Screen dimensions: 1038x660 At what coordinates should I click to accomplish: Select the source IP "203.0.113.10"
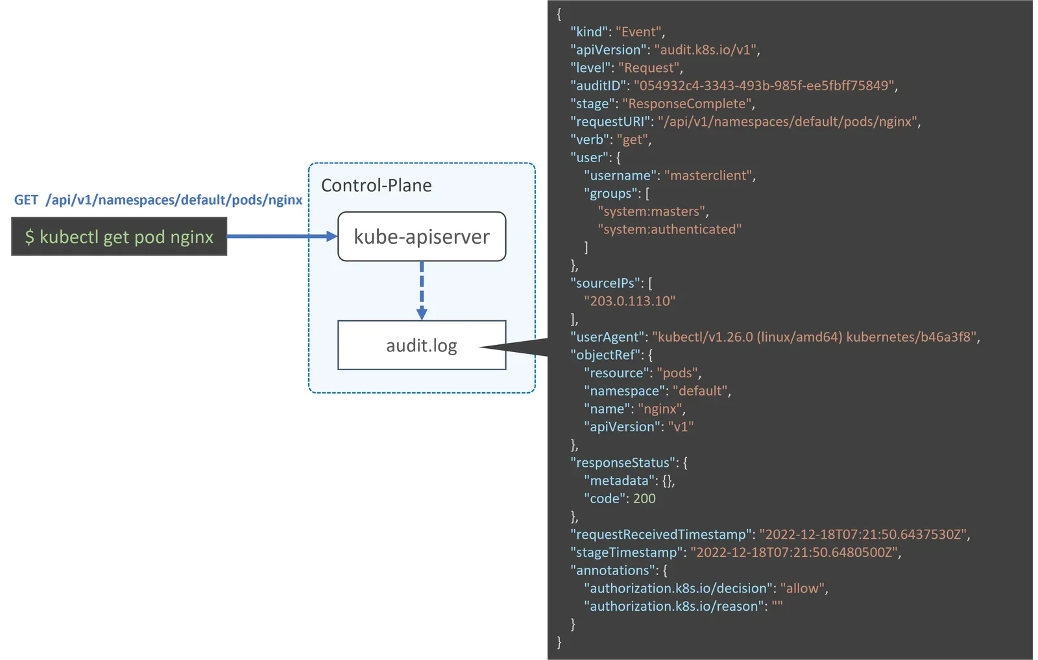[629, 301]
